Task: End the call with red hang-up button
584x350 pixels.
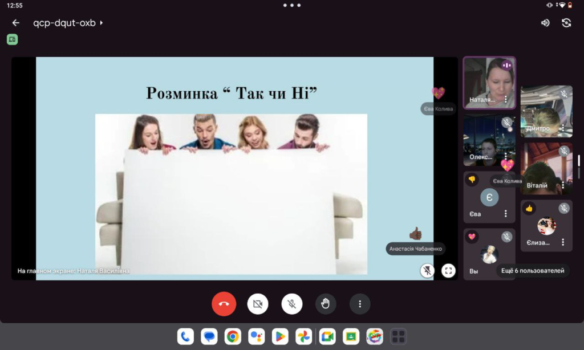Action: pyautogui.click(x=224, y=304)
